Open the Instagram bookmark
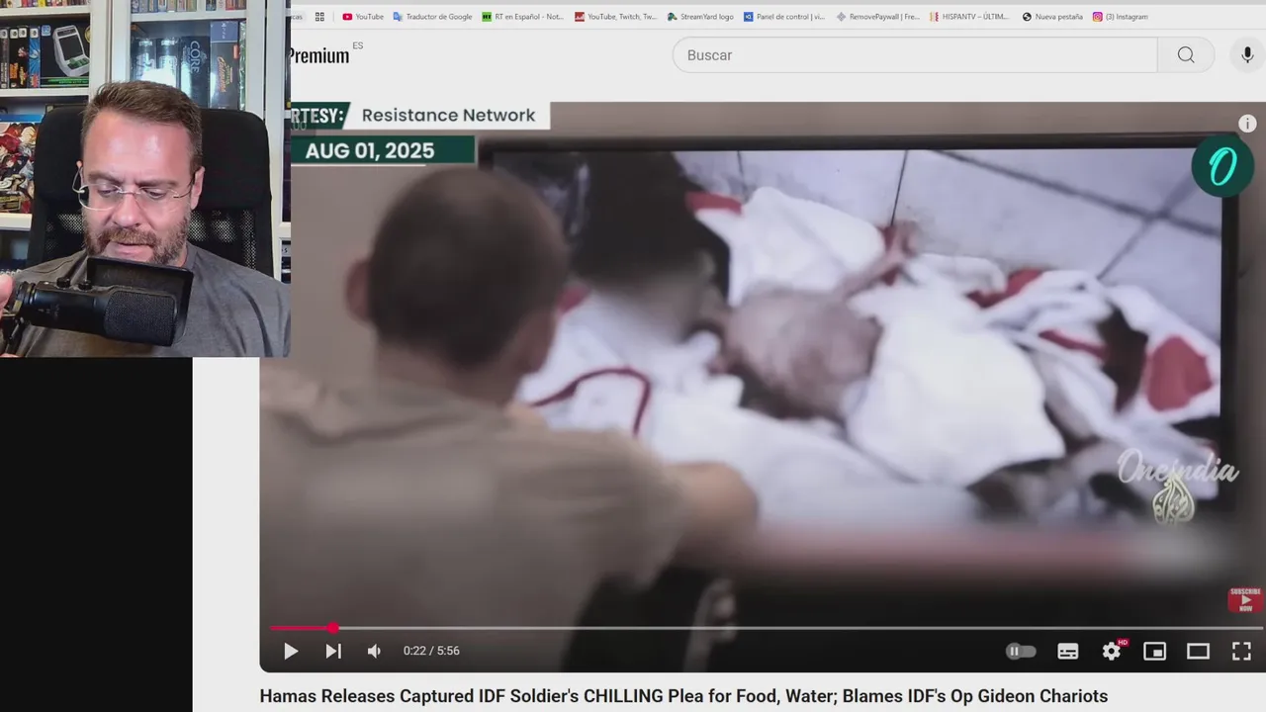Image resolution: width=1266 pixels, height=712 pixels. click(x=1121, y=17)
